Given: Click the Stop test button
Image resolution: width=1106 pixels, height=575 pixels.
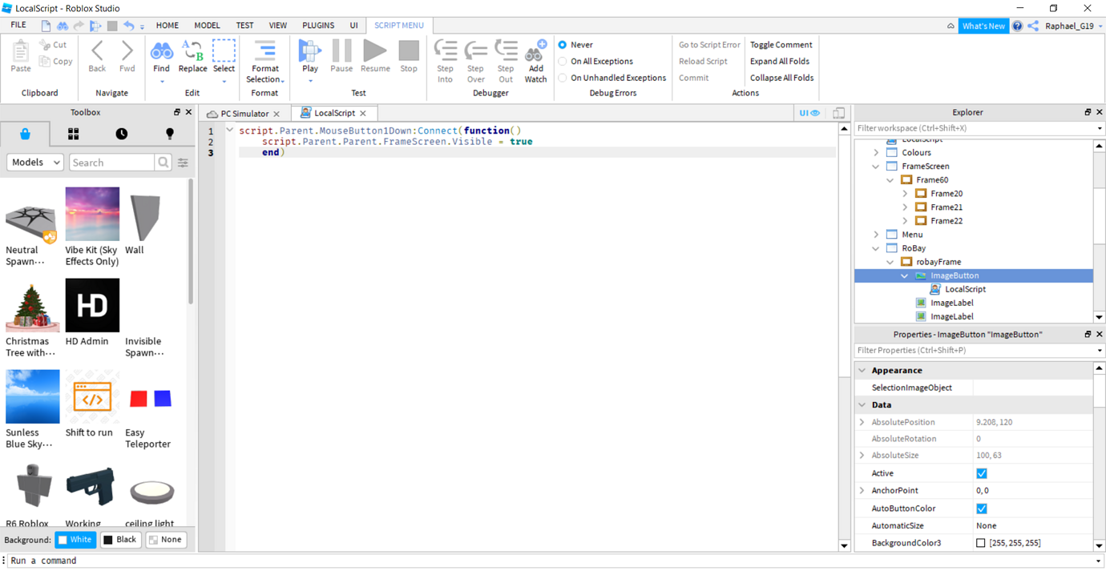Looking at the screenshot, I should point(409,50).
